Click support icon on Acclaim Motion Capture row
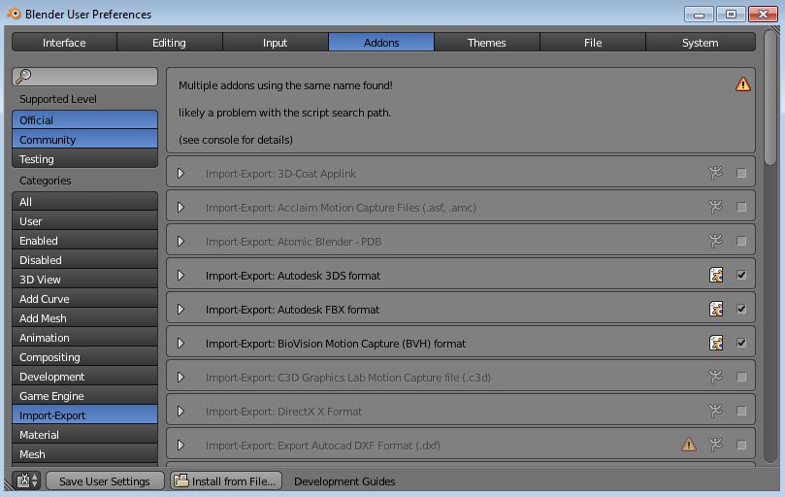The height and width of the screenshot is (497, 785). tap(716, 207)
